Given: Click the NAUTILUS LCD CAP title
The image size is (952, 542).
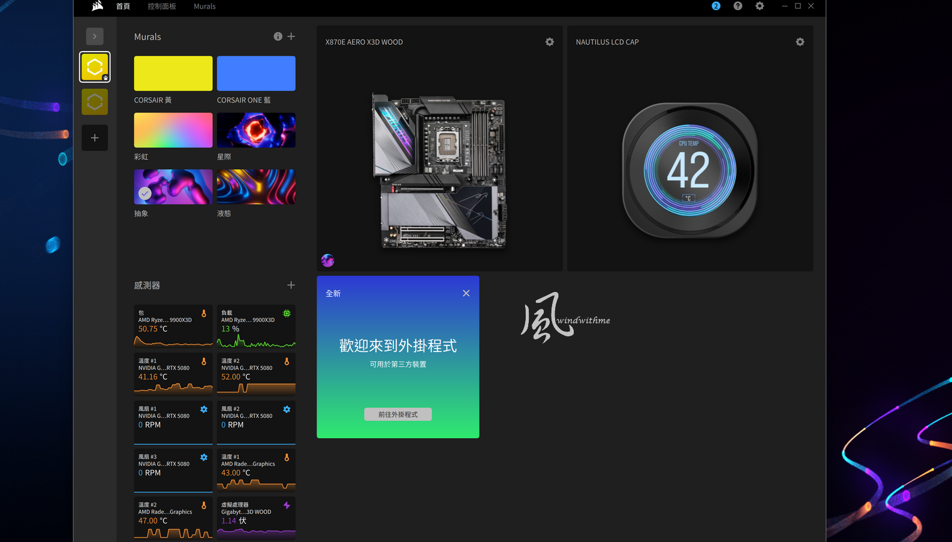Looking at the screenshot, I should point(607,42).
